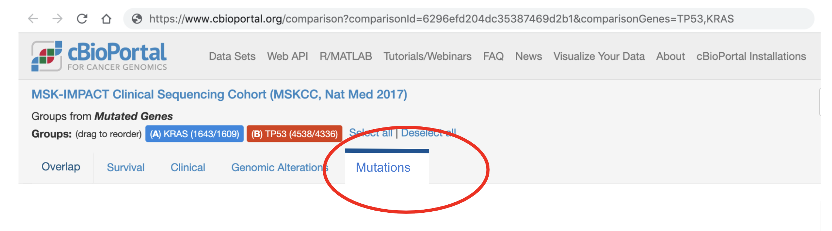Toggle the KRAS (A) group selection

pyautogui.click(x=194, y=133)
